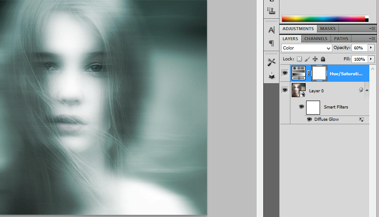Click the Smart Filters label

(x=336, y=107)
